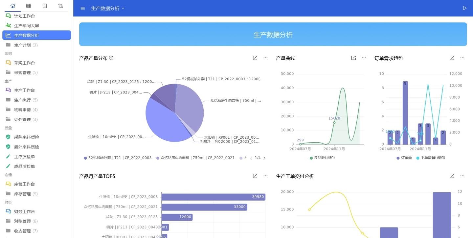Click the help icon beside 产品产量分布
The height and width of the screenshot is (238, 473).
tap(111, 58)
